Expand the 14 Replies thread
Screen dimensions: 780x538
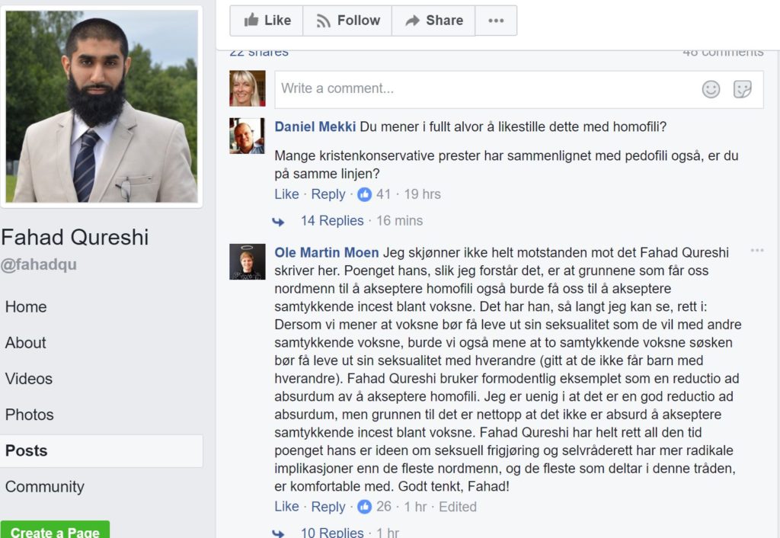(332, 220)
